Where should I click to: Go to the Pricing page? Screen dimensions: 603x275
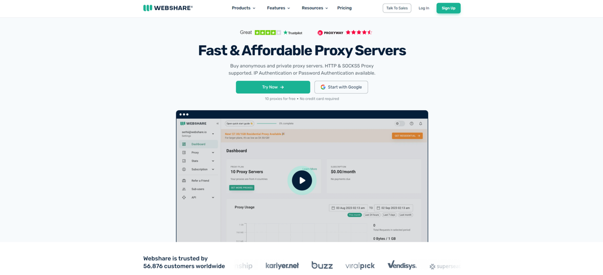pos(344,8)
